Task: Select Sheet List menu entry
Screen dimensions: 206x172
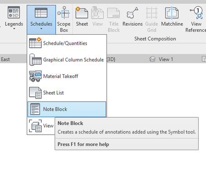Action: pyautogui.click(x=67, y=93)
